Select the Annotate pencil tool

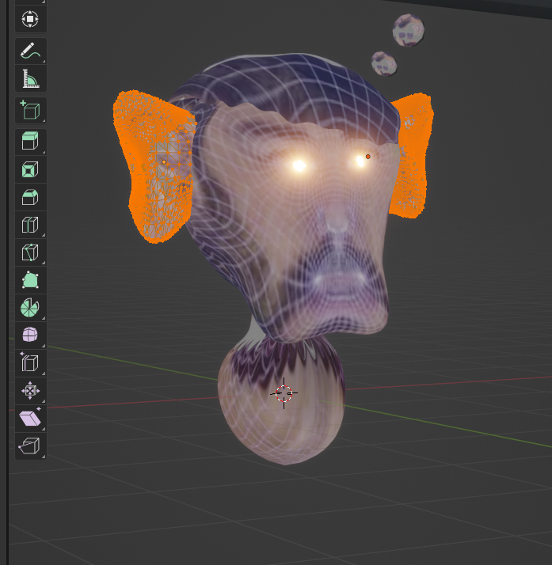(31, 51)
